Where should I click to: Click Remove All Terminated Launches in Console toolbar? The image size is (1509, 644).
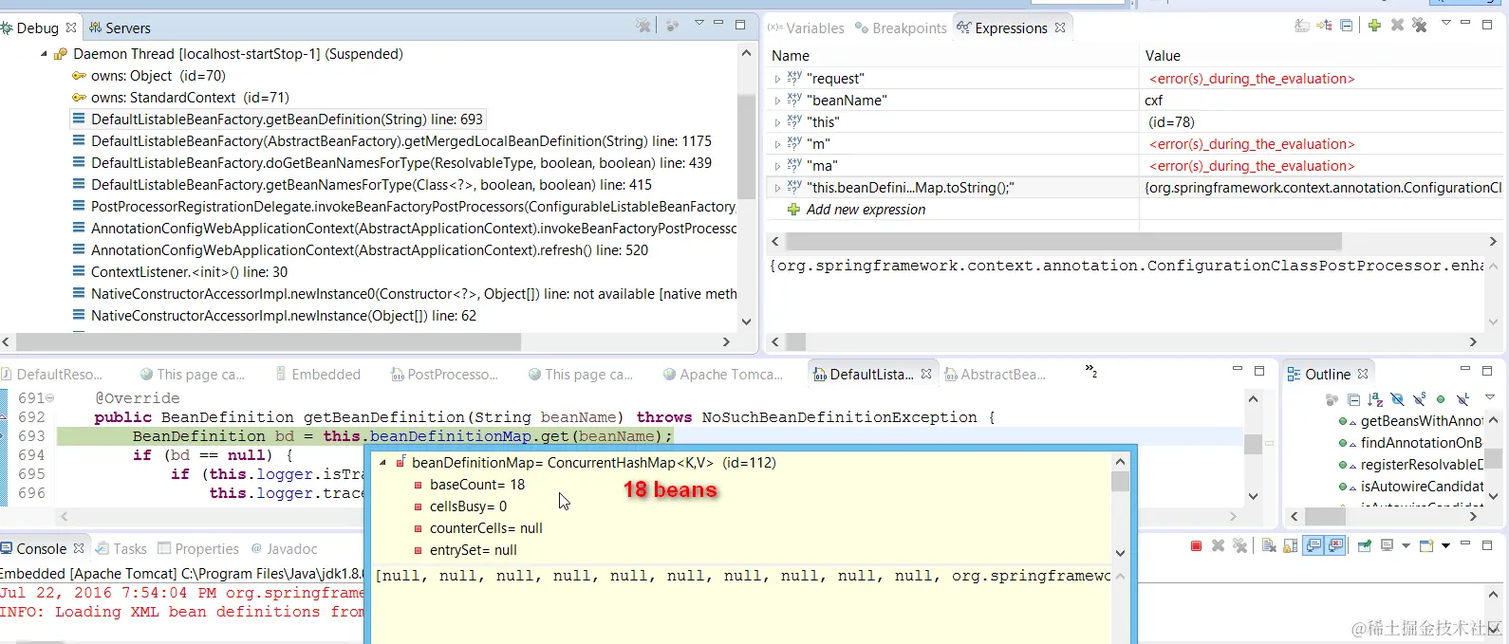(x=1240, y=545)
